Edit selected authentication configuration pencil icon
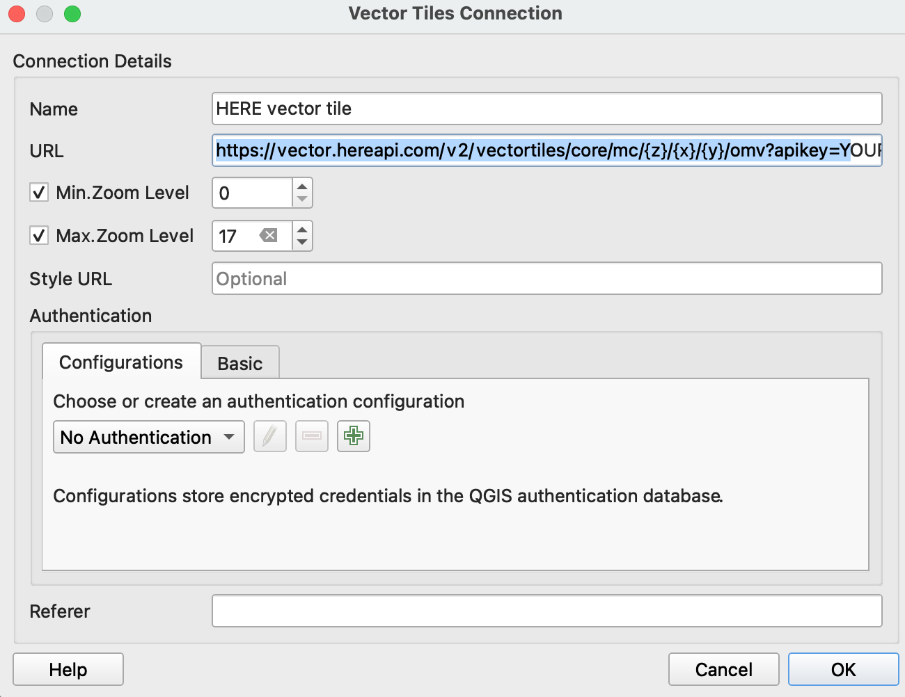Viewport: 905px width, 697px height. click(270, 437)
